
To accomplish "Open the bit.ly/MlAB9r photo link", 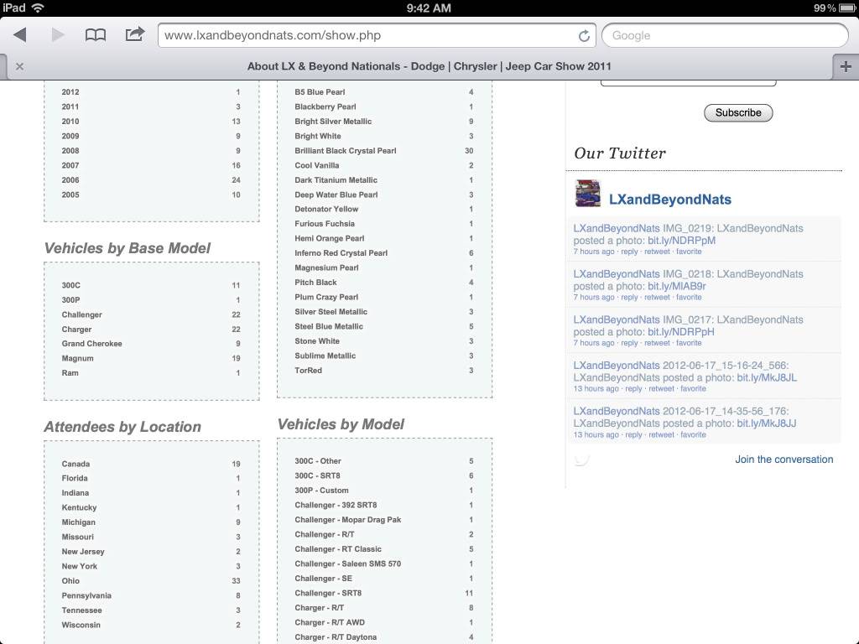I will coord(677,286).
